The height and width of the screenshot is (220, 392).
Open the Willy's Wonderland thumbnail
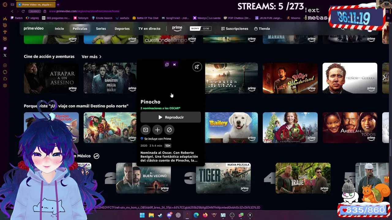pos(290,78)
